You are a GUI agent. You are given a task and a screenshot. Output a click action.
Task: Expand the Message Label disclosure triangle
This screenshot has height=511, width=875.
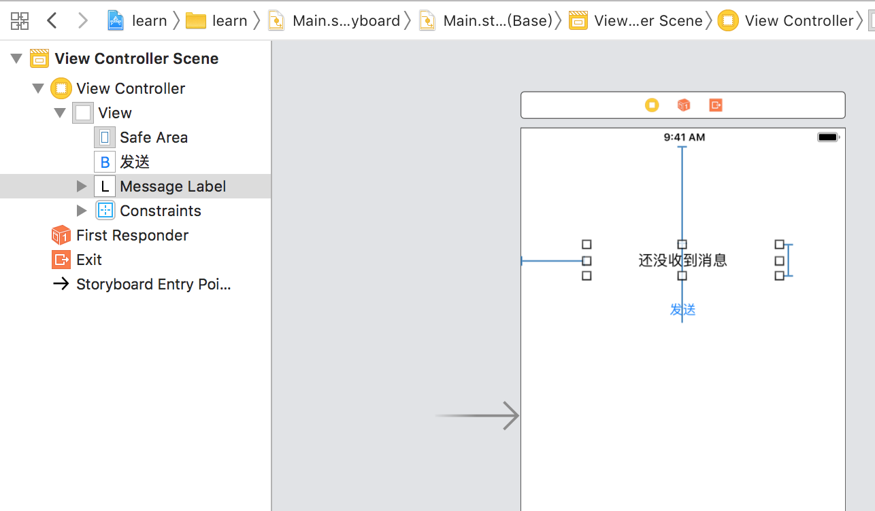[x=82, y=186]
